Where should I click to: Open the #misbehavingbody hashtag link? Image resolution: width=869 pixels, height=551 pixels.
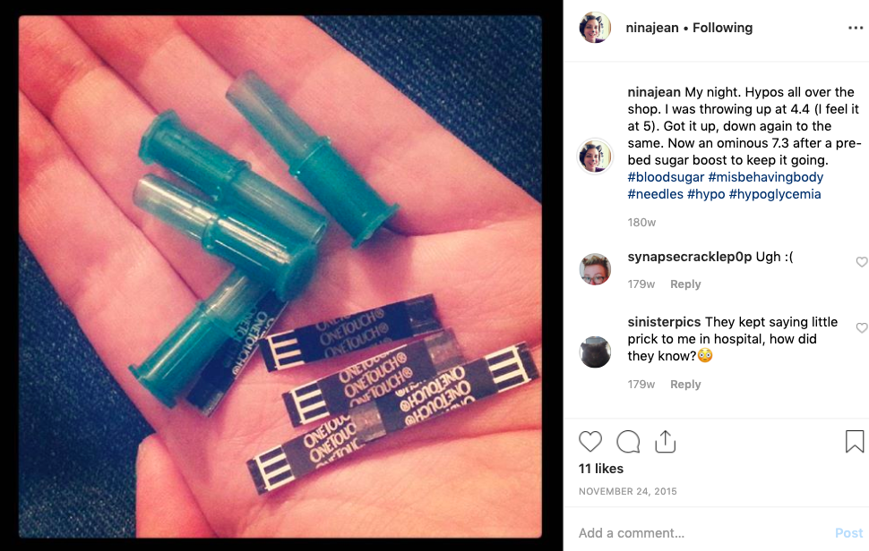pos(765,177)
